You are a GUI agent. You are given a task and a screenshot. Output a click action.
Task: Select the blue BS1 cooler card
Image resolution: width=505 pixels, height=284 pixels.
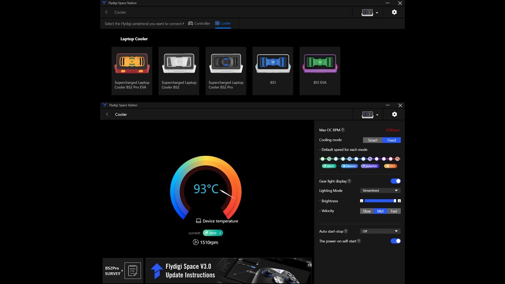pyautogui.click(x=273, y=71)
